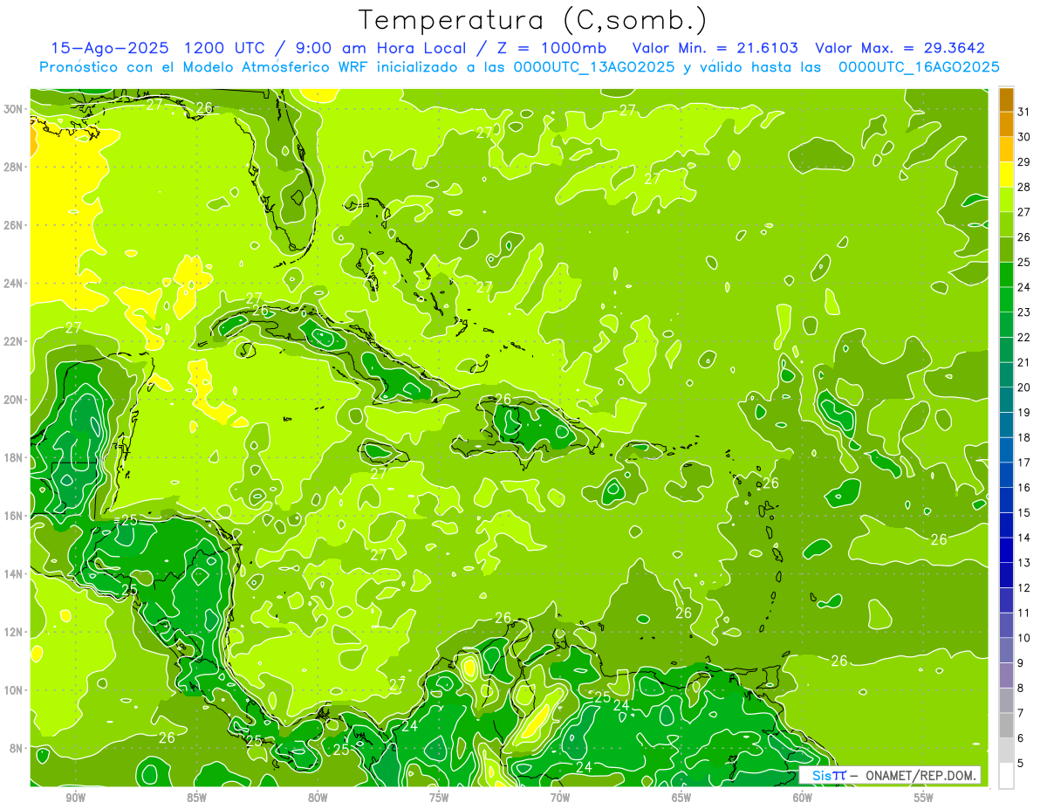Click "9:00 am Hora Local" text
Screen dimensions: 1047x809
click(384, 48)
